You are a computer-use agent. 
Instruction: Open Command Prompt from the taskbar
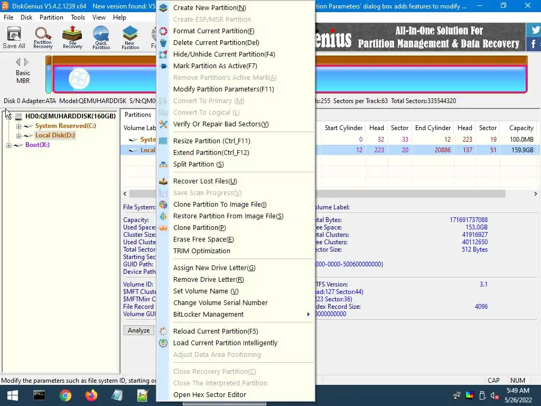click(39, 395)
